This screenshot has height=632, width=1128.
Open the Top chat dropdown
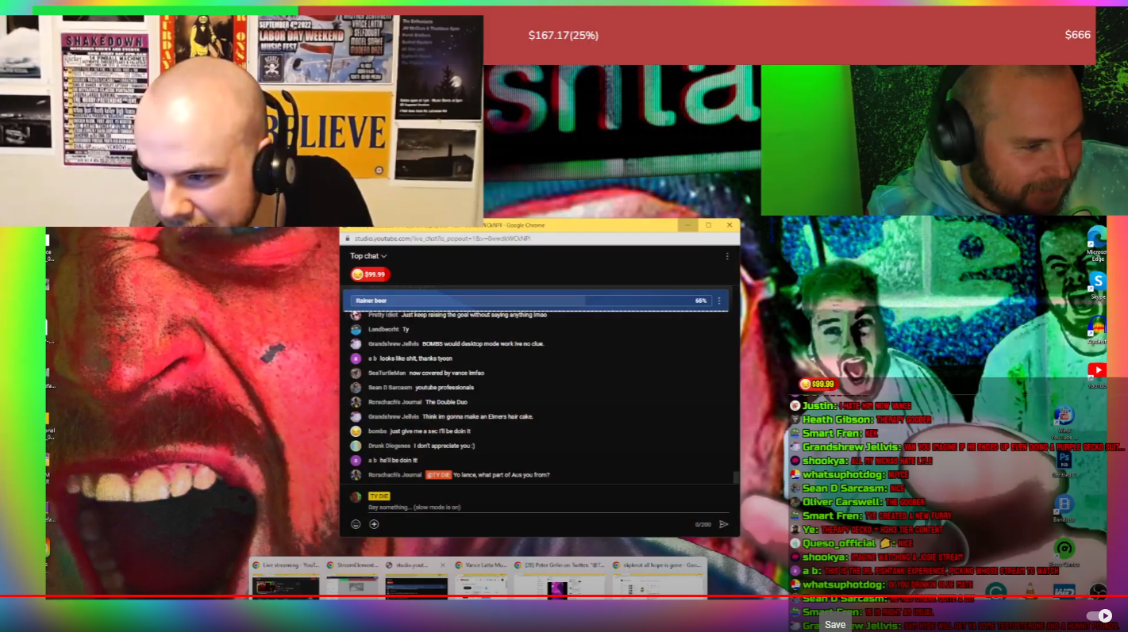(x=368, y=256)
